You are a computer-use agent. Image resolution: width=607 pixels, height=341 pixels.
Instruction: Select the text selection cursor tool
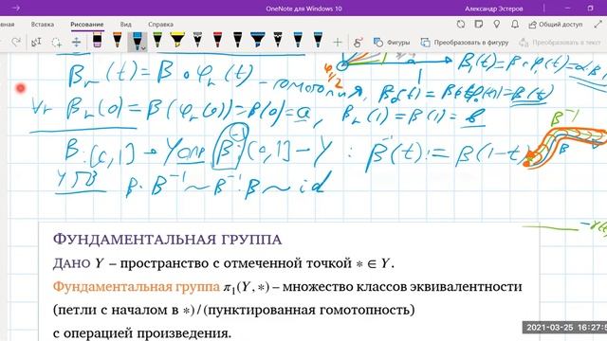point(36,42)
